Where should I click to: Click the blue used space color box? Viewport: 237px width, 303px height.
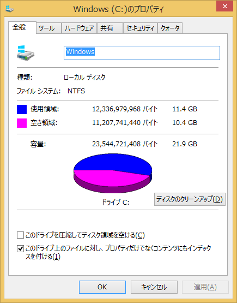point(22,109)
